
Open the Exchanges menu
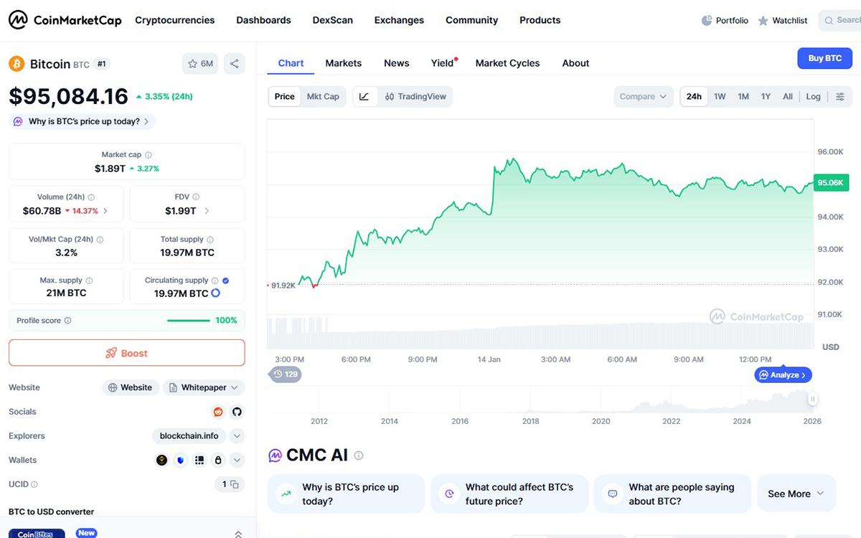point(399,20)
